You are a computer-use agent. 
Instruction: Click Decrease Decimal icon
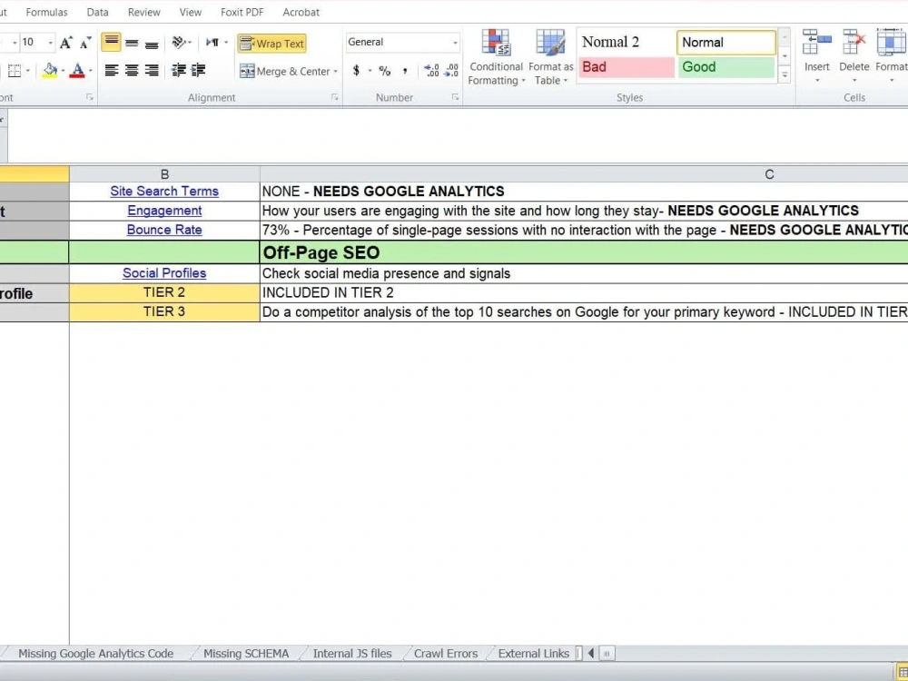click(x=450, y=71)
